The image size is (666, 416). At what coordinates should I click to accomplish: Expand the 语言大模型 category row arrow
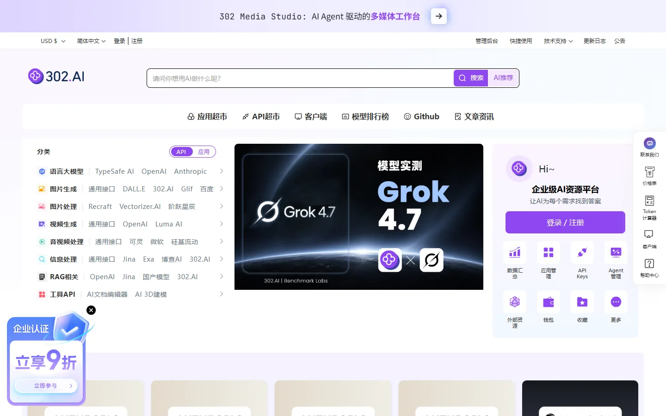222,171
